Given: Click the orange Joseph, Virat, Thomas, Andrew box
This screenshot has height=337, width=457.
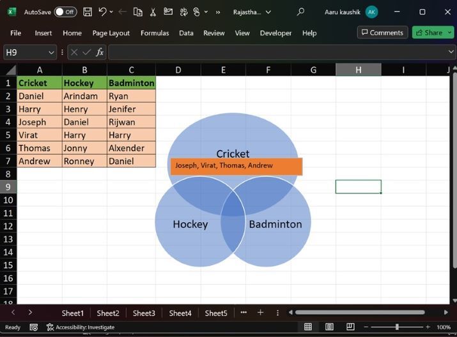Looking at the screenshot, I should coord(236,167).
